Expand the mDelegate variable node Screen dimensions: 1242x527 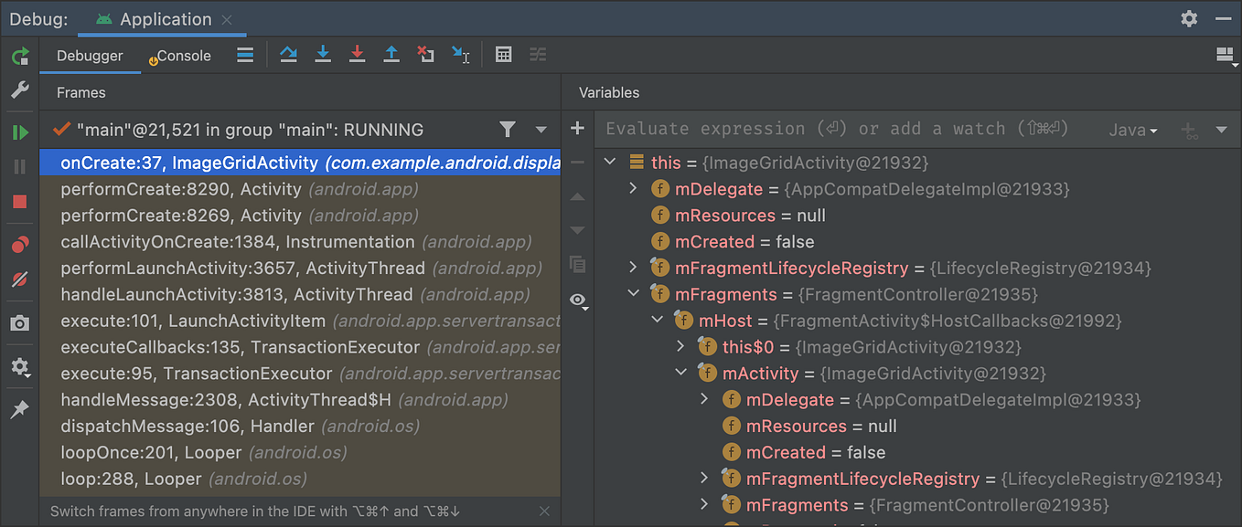coord(632,188)
